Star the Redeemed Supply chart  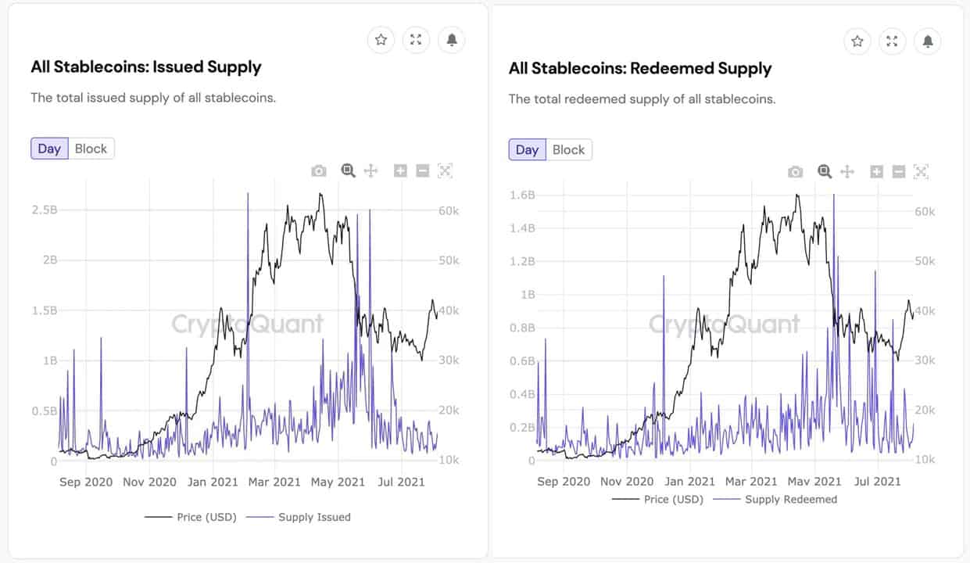tap(857, 41)
